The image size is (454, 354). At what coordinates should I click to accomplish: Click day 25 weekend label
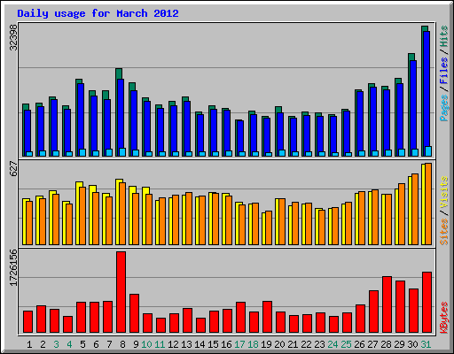pos(346,344)
